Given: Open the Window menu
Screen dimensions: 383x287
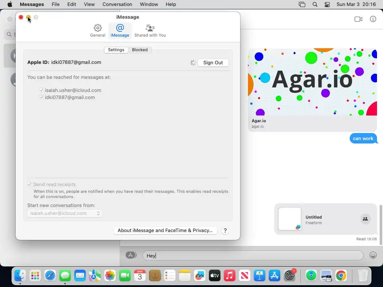Looking at the screenshot, I should coord(149,4).
